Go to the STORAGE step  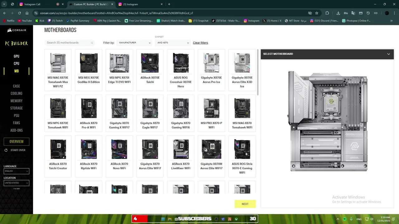point(17,108)
